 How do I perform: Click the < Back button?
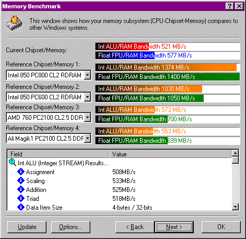tap(135, 227)
